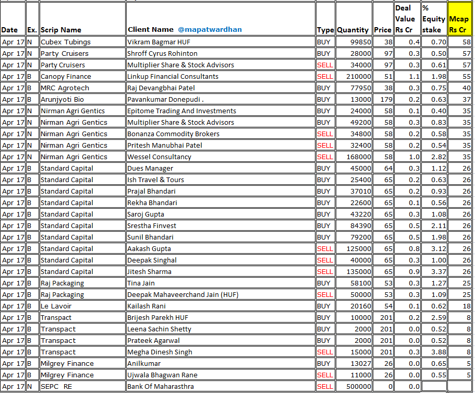Click Mcap 18 cell in Le Lavoir row
This screenshot has height=393, width=475.
[x=459, y=306]
